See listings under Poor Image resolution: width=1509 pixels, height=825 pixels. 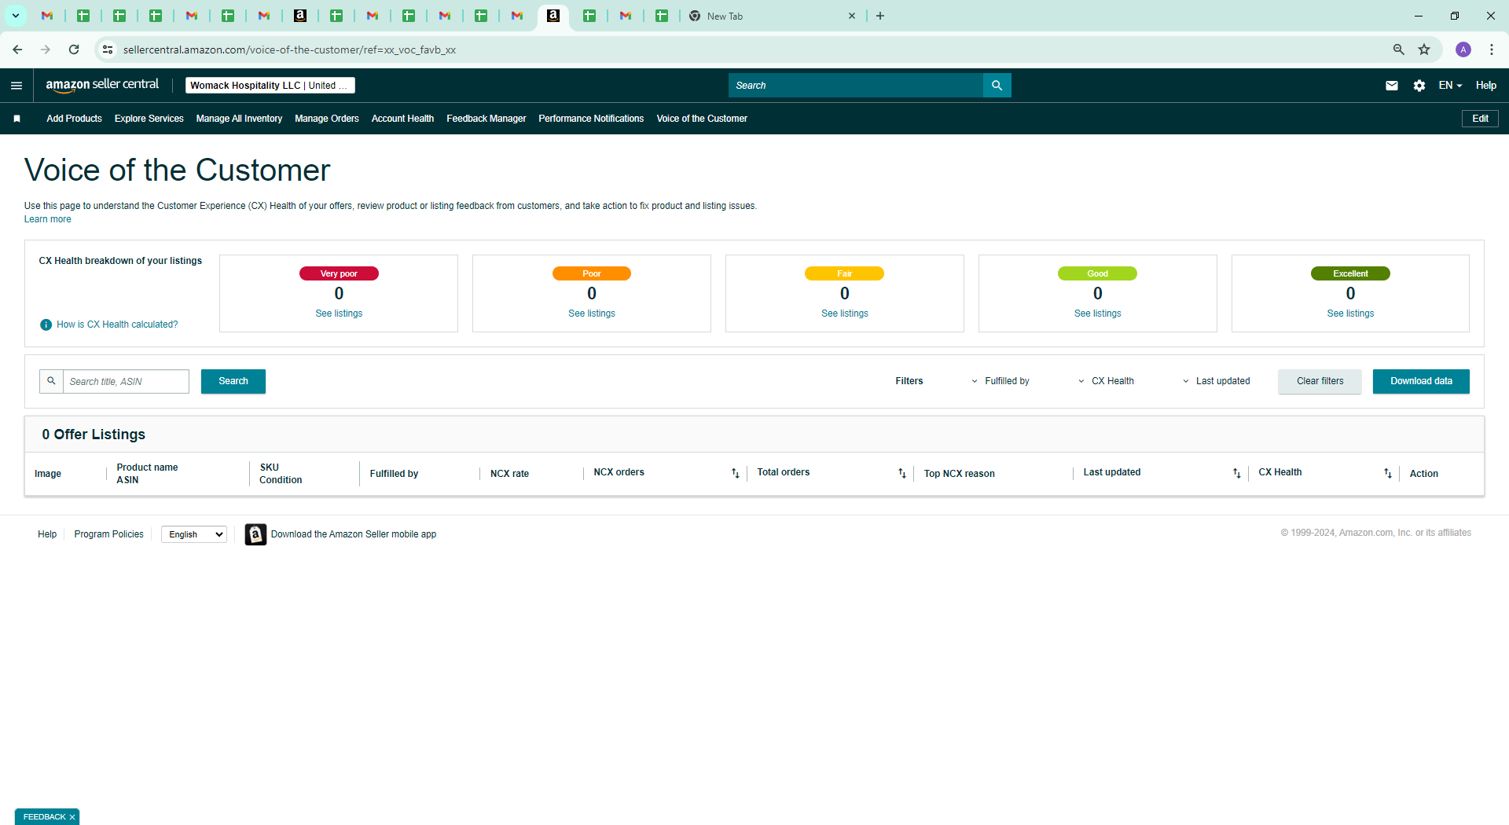592,313
